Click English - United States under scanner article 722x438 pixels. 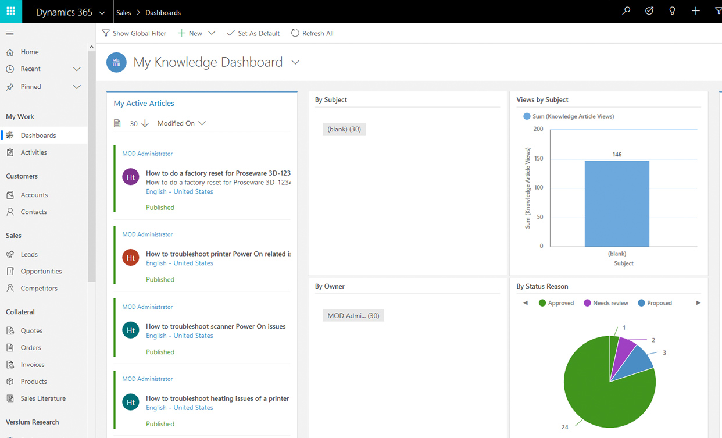[x=179, y=336]
